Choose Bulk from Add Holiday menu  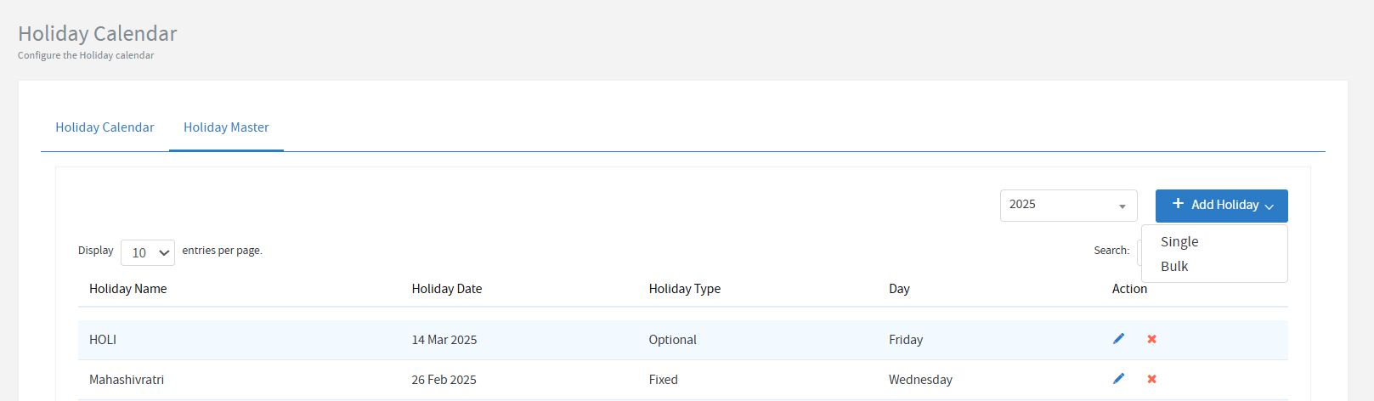[1174, 267]
